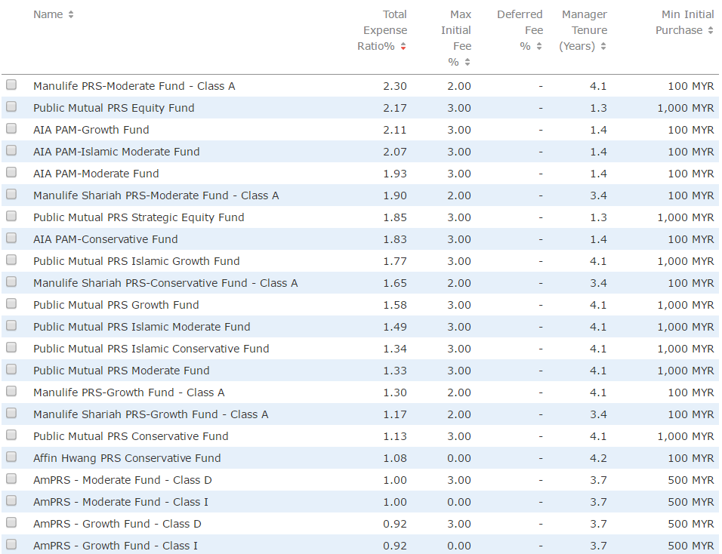Tick Manulife Shariah PRS-Conservative Fund - Class A checkbox
Screen dimensions: 722x554
11,282
